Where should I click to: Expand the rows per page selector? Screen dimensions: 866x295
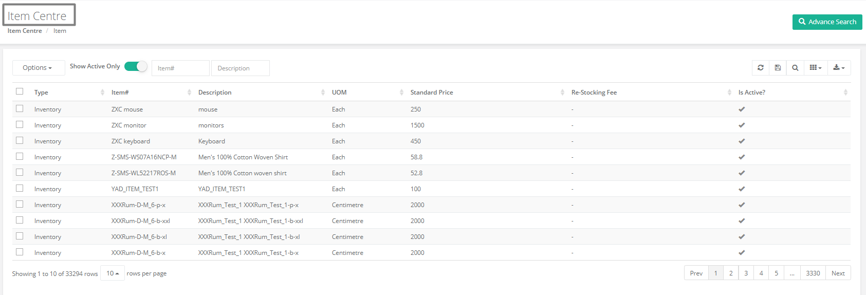113,273
